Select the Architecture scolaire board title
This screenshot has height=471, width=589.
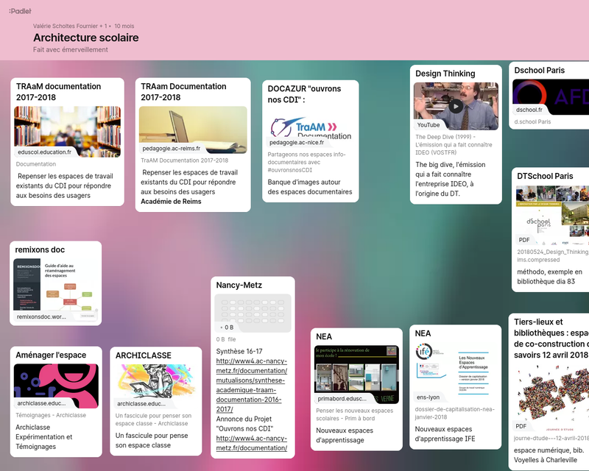(85, 38)
